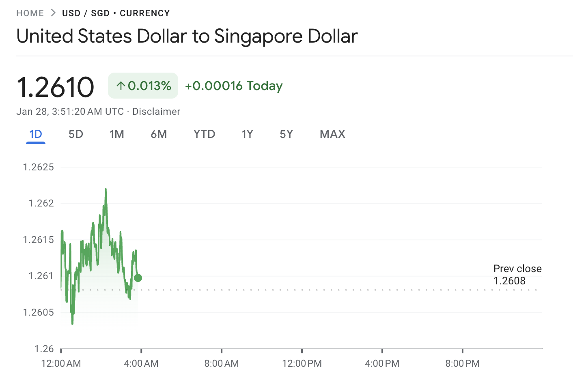Switch to the 5D time range
This screenshot has height=387, width=573.
pos(75,134)
